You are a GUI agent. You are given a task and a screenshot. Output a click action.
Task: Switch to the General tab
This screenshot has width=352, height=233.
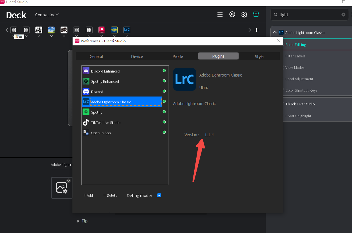tap(96, 56)
